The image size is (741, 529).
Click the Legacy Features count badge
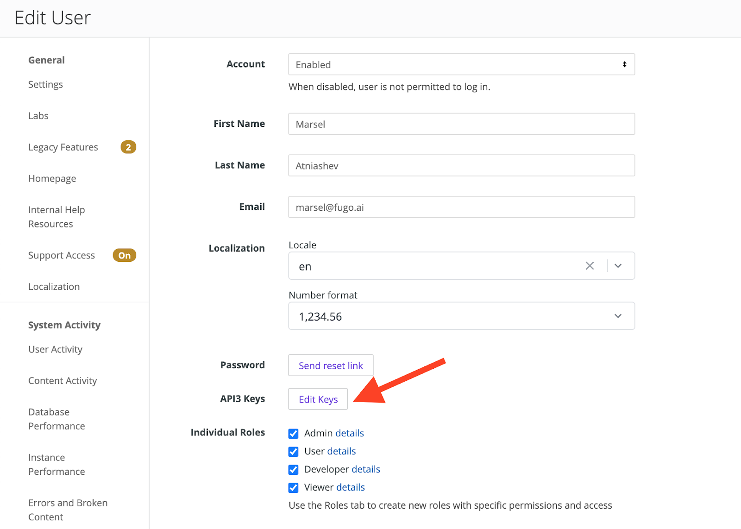point(128,147)
